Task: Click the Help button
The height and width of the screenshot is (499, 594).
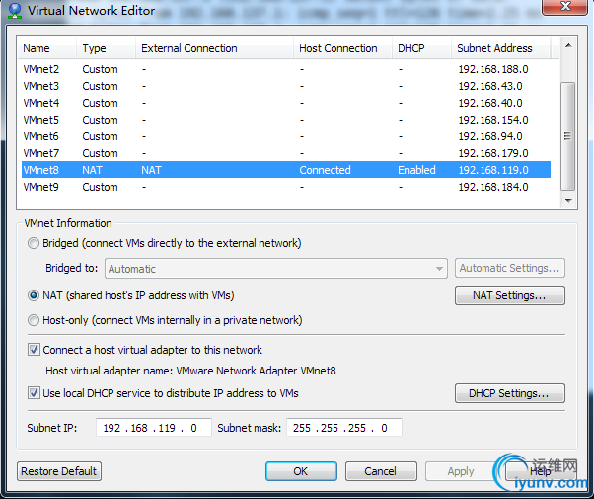Action: click(541, 471)
